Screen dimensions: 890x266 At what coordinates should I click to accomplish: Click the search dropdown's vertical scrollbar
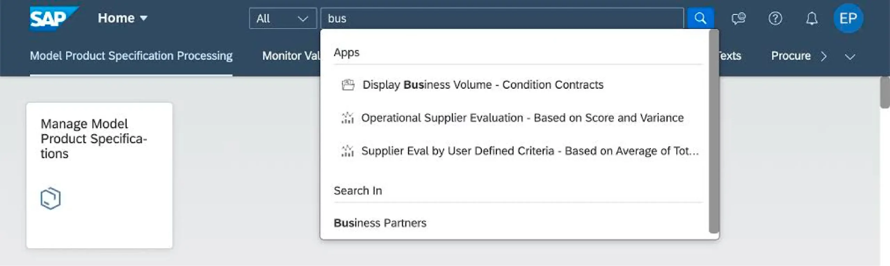click(x=713, y=132)
